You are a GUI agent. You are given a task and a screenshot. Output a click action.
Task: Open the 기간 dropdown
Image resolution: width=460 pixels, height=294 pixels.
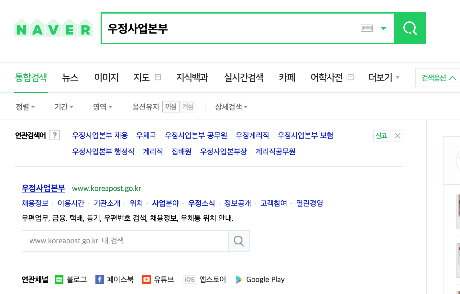[x=64, y=107]
